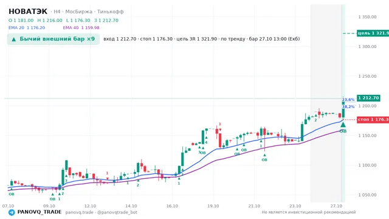The image size is (389, 219).
Task: Click the 12.10 date on the time axis
Action: point(90,206)
